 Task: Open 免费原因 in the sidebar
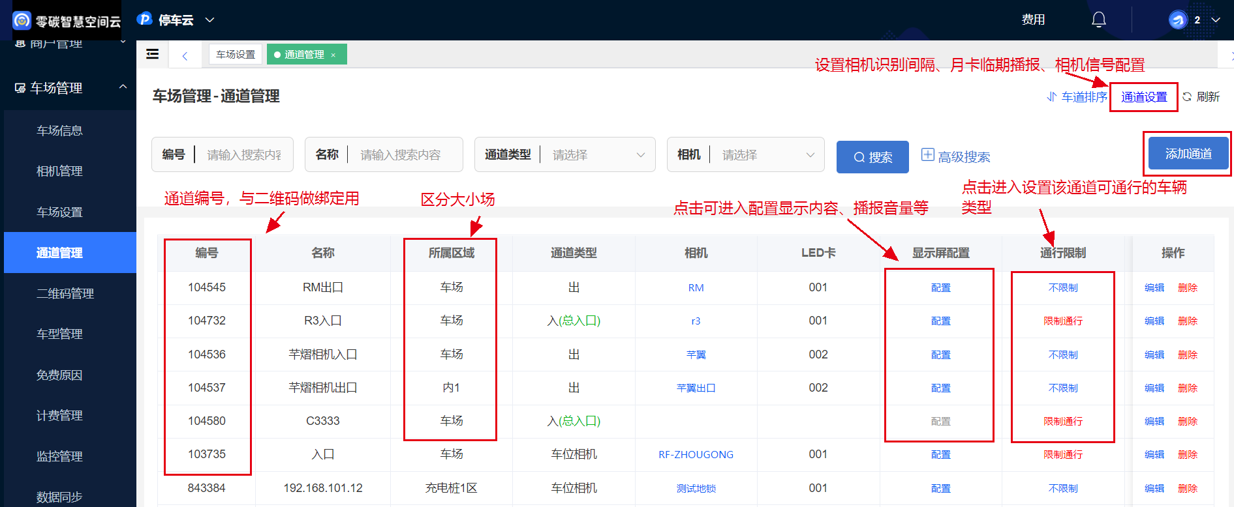(x=59, y=375)
